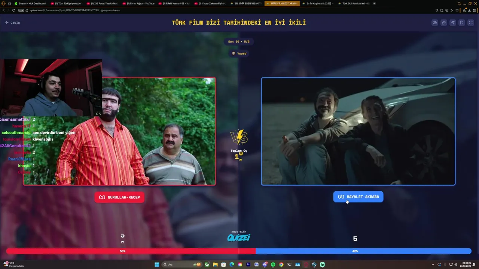The height and width of the screenshot is (269, 479).
Task: Click the red 58% vote bar
Action: [x=131, y=251]
